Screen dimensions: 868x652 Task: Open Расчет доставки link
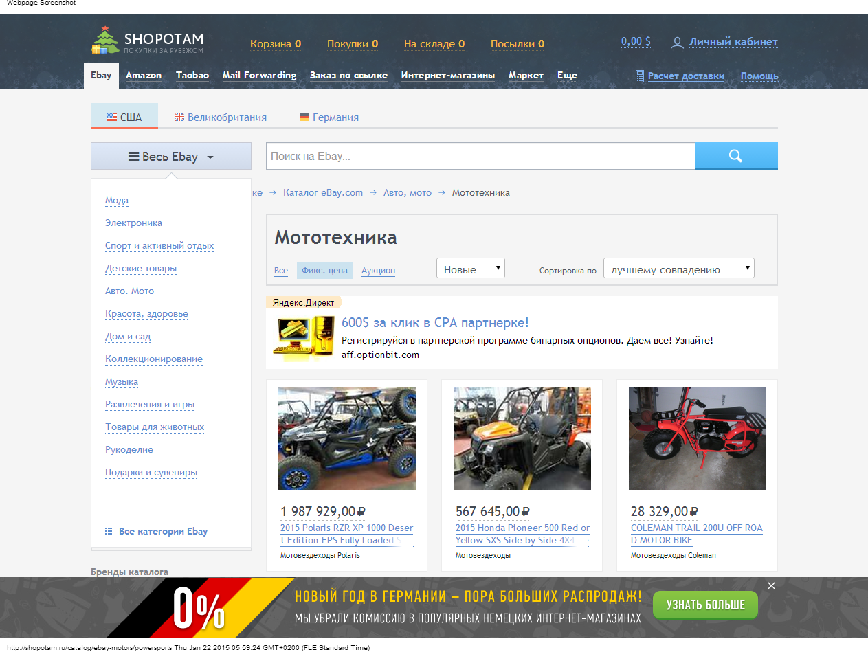tap(686, 76)
